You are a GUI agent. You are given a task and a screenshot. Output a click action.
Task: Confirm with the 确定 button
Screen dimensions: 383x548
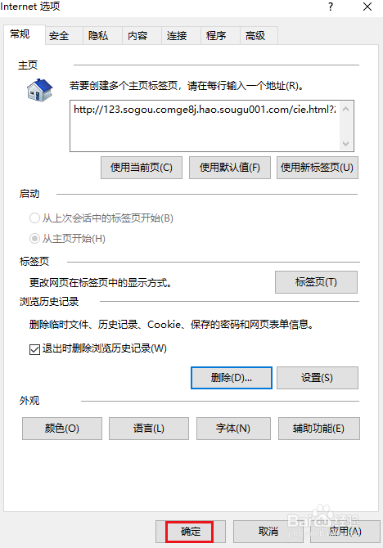(x=190, y=532)
